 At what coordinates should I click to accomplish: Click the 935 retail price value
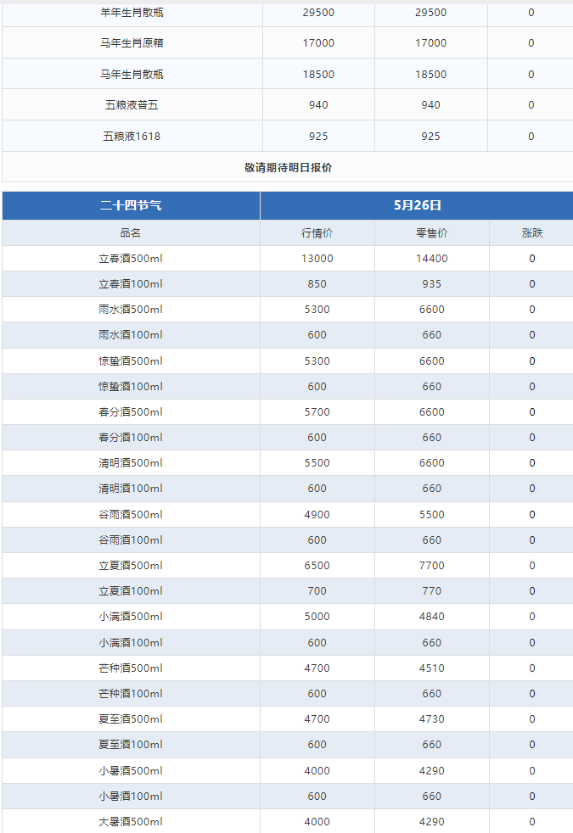431,283
